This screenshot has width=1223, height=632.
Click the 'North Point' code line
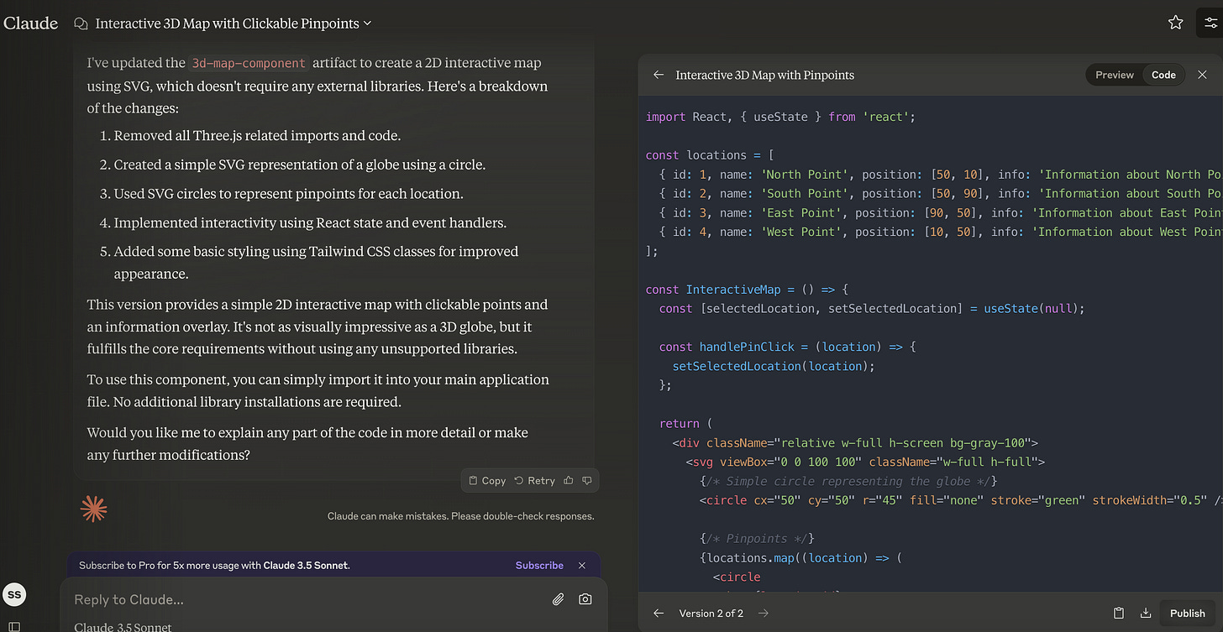point(941,175)
